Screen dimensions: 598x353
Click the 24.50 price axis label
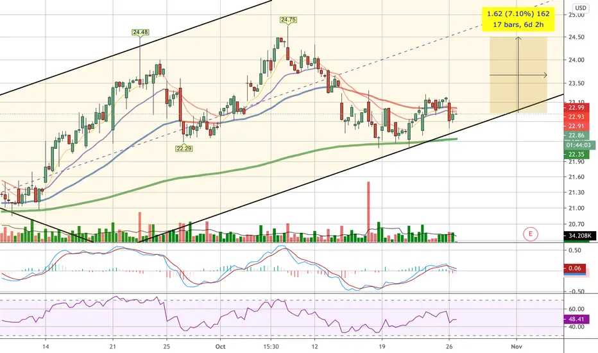[576, 37]
